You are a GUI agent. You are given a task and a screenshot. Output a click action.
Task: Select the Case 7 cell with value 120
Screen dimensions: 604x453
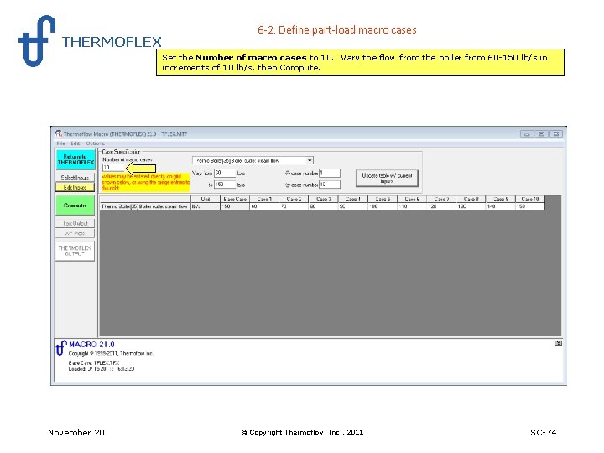pyautogui.click(x=441, y=206)
